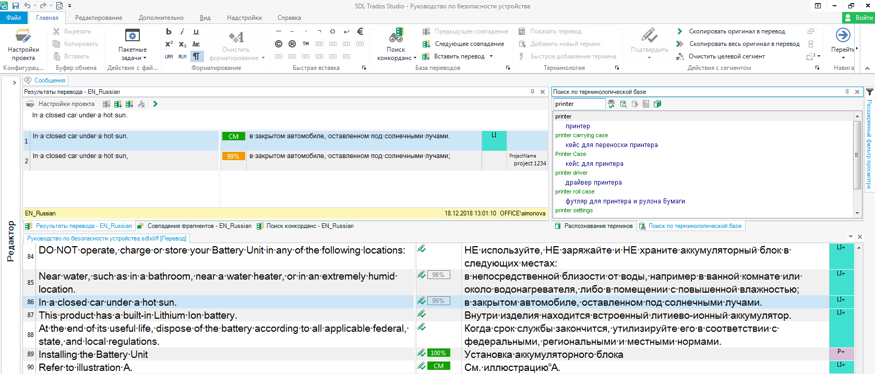Insert the registered trademark symbol
Viewport: 875px width, 374px height.
[292, 44]
